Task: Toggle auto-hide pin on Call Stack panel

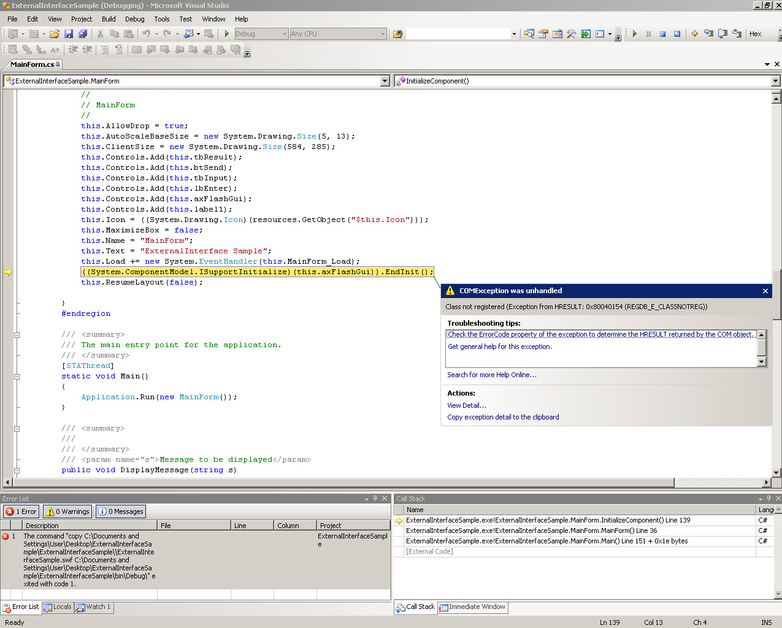Action: [769, 499]
